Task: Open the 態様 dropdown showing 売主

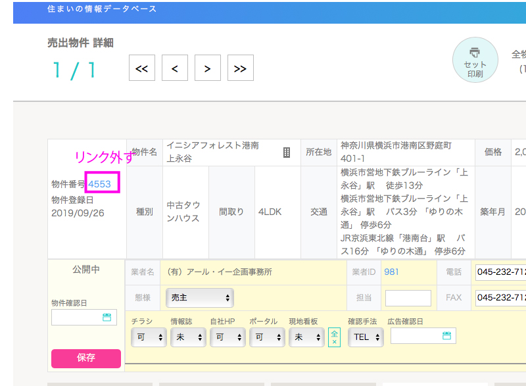Action: [x=200, y=298]
